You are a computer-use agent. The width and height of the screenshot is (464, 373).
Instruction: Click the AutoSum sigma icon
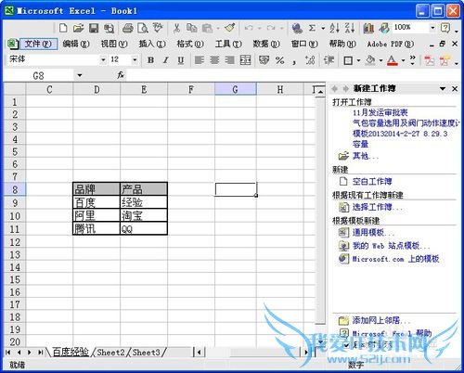pos(312,28)
